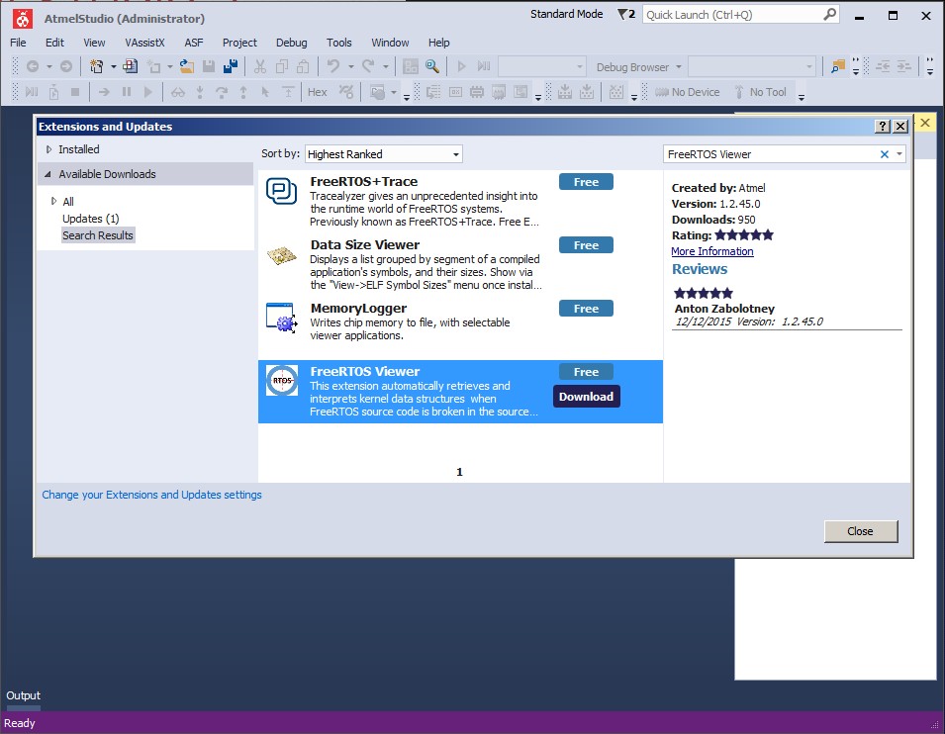Viewport: 945px width, 734px height.
Task: Click the dialog help question-mark button
Action: click(x=883, y=126)
